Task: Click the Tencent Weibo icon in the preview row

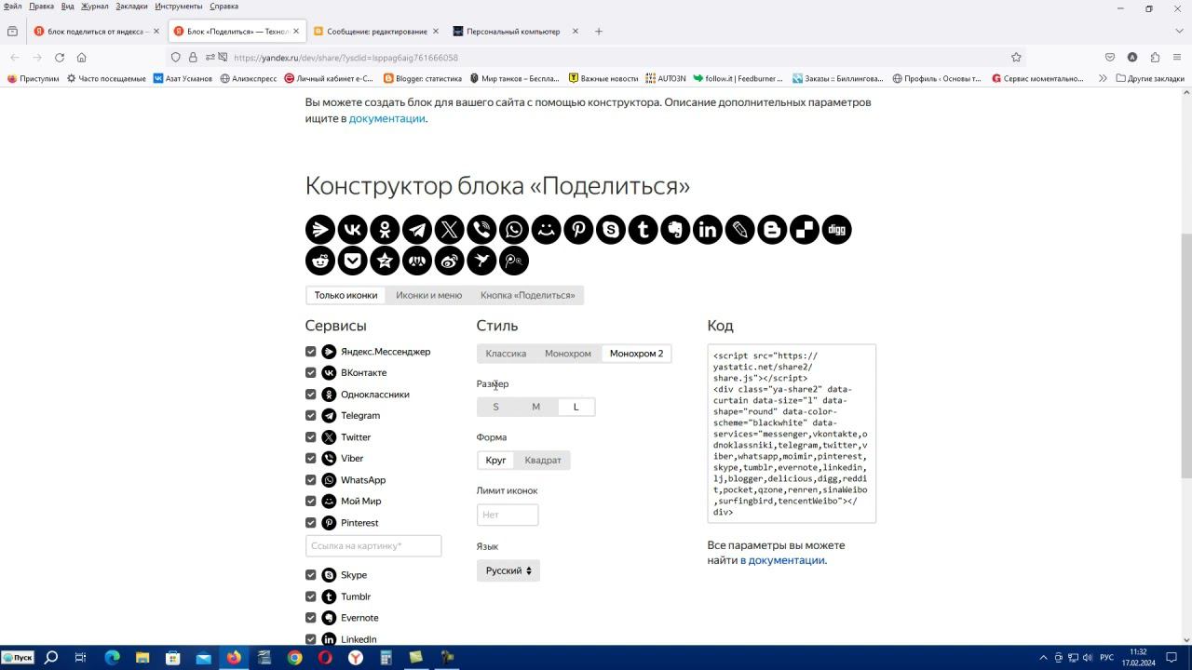Action: [514, 261]
